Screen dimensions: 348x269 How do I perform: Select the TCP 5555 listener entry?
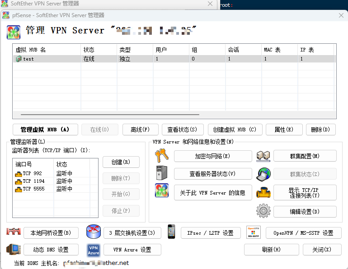[33, 189]
